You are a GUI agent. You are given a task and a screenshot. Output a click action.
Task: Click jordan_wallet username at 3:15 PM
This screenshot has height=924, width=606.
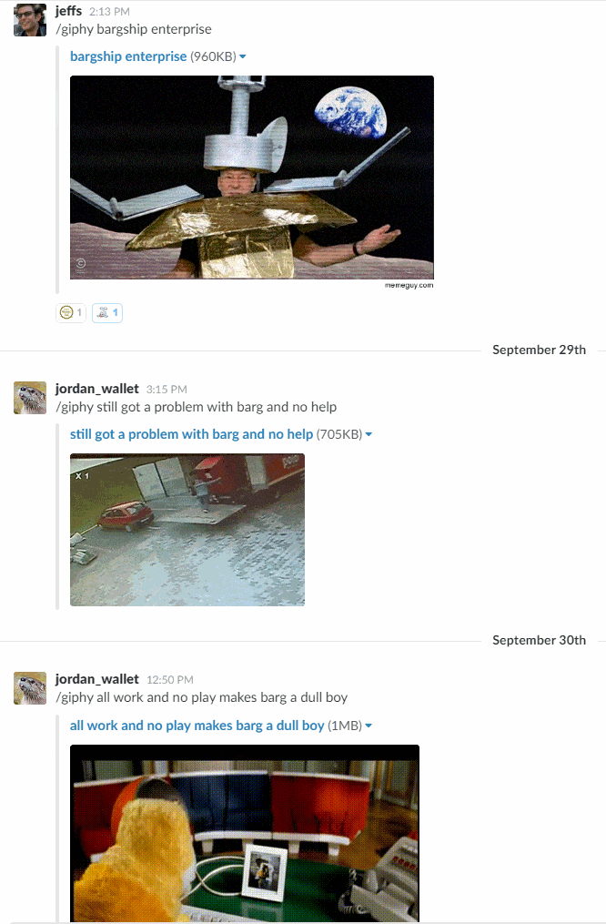tap(97, 389)
